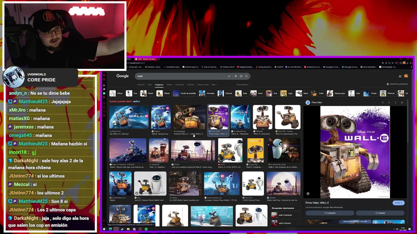Screen dimensions: 417x234
Task: Open the Wikipedia WALL-E character thumbnail
Action: (263, 117)
